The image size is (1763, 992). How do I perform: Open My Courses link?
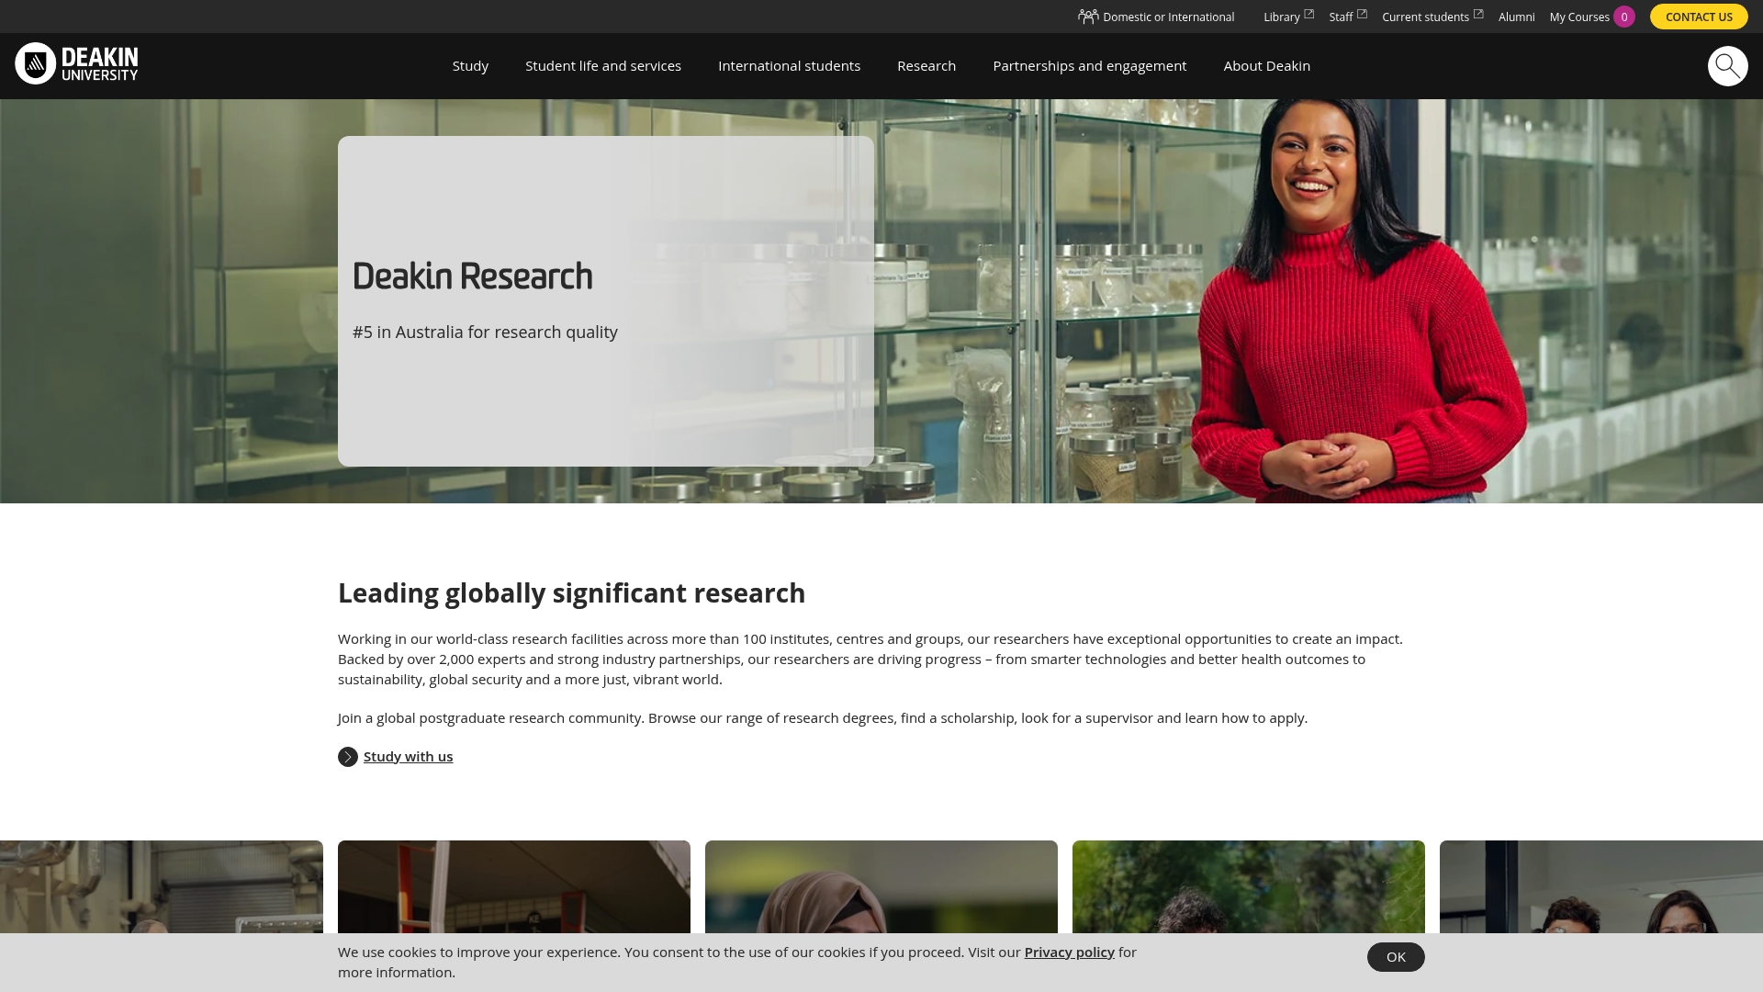[1579, 17]
